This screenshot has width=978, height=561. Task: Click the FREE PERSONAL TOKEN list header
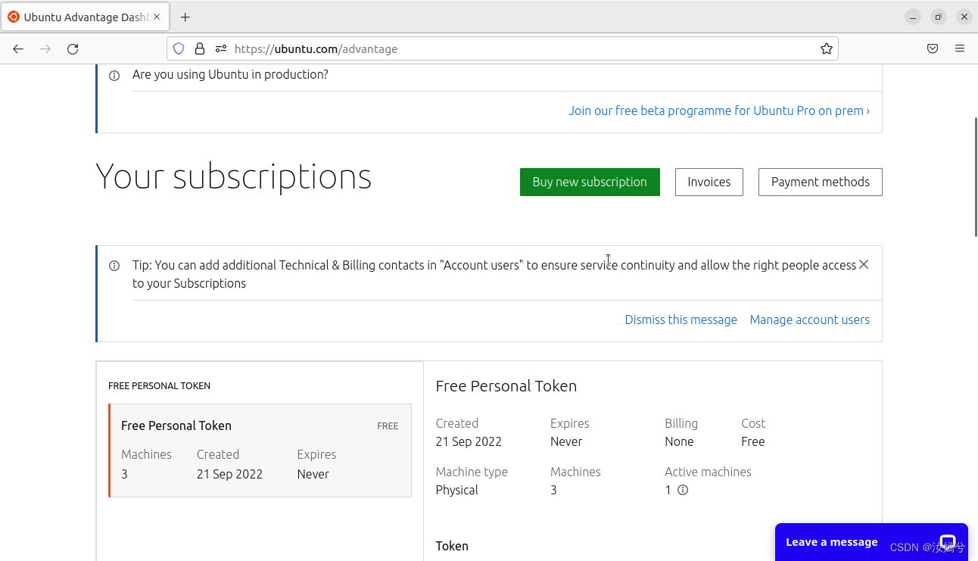(x=159, y=386)
